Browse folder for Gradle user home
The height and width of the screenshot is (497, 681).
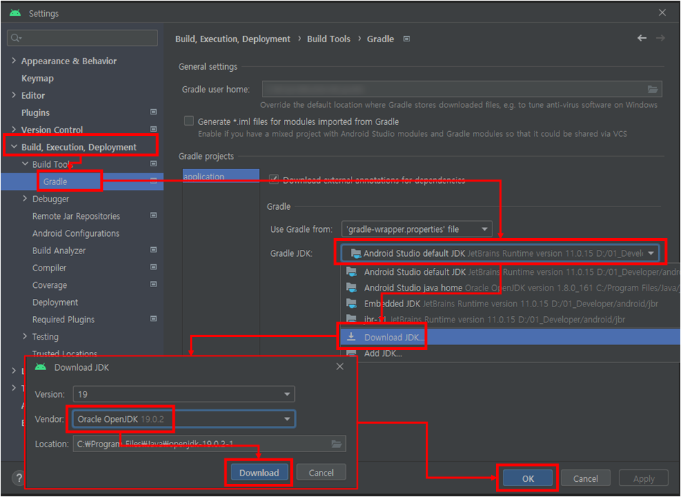(653, 90)
